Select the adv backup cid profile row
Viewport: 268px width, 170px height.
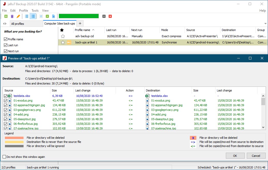(163, 36)
